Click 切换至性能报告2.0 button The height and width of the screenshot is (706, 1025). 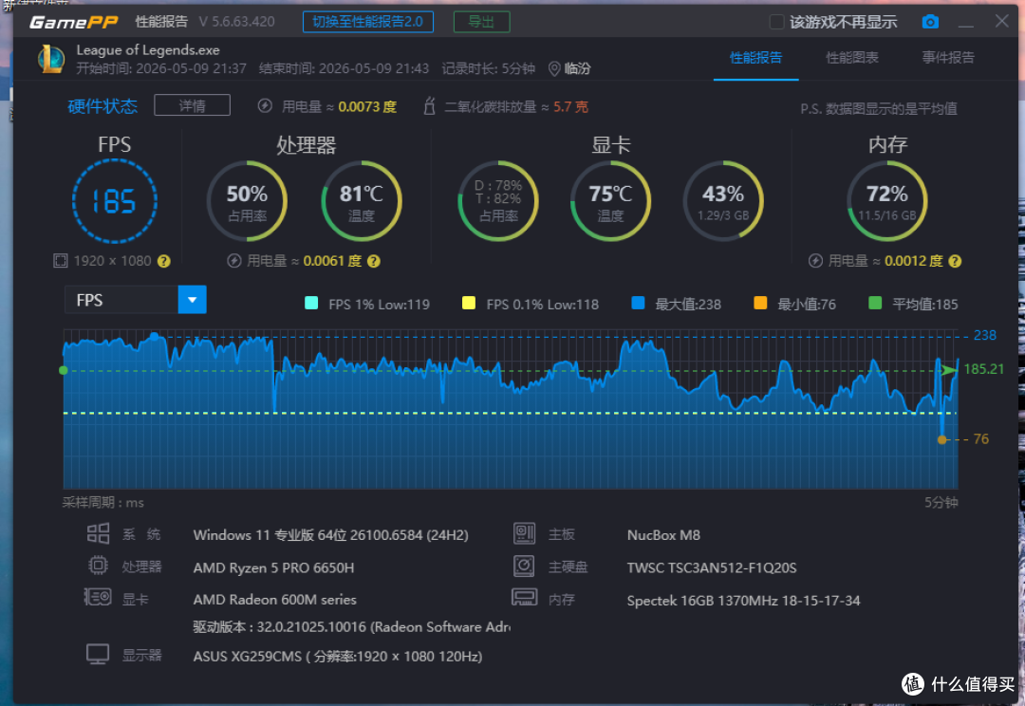tap(368, 22)
